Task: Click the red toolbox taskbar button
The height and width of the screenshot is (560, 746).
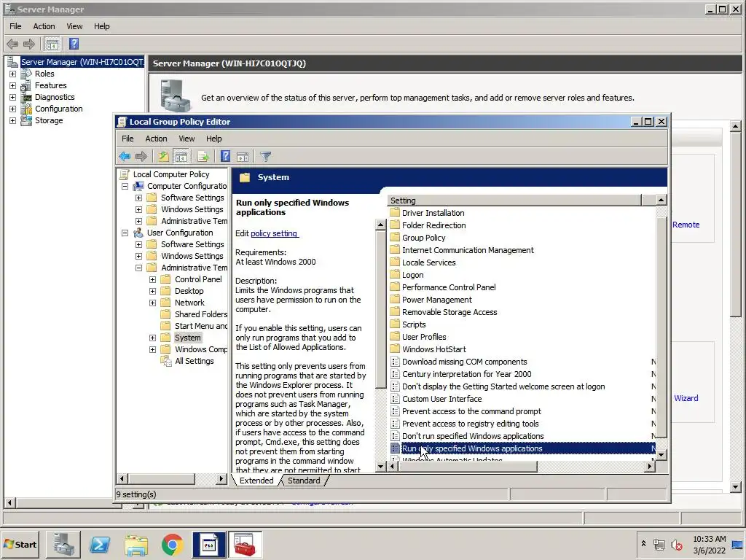Action: tap(245, 544)
